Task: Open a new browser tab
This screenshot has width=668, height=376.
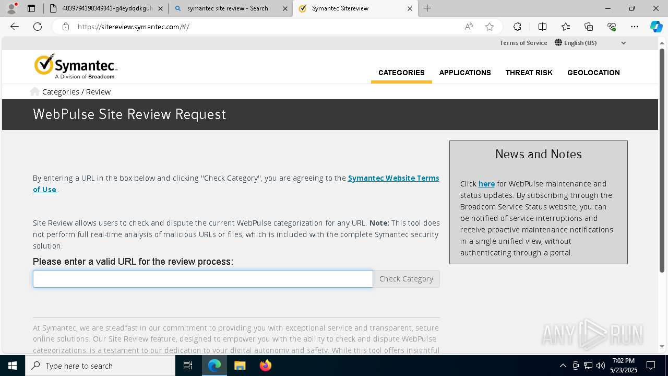Action: pos(427,8)
